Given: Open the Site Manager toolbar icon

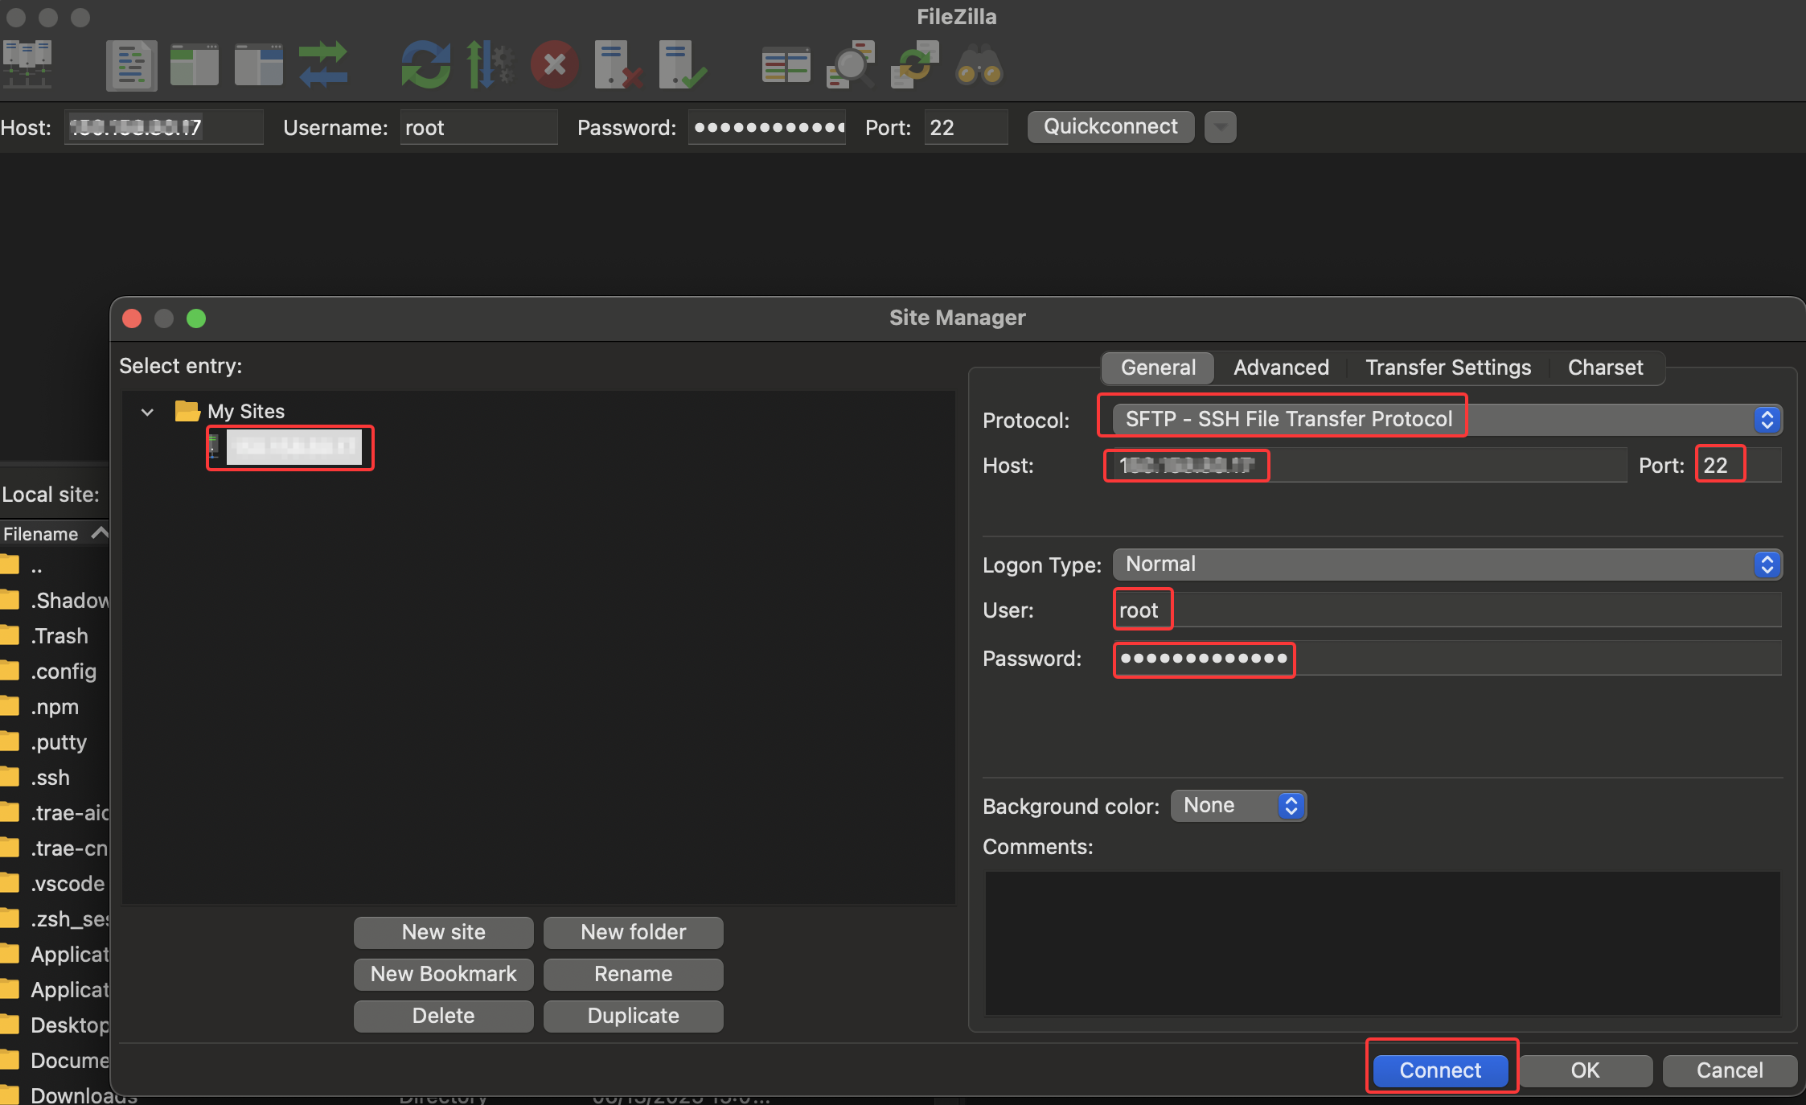Looking at the screenshot, I should click(x=27, y=64).
